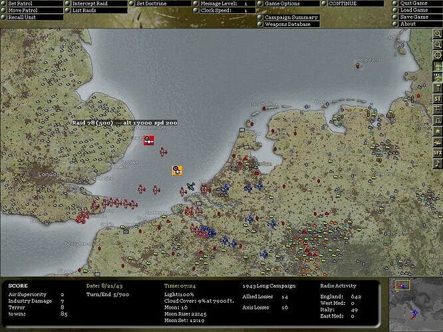Click Intercept Raid

pyautogui.click(x=96, y=4)
